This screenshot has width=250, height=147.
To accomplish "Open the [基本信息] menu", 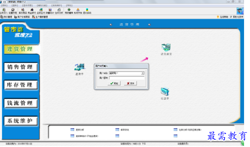I will tap(27, 5).
